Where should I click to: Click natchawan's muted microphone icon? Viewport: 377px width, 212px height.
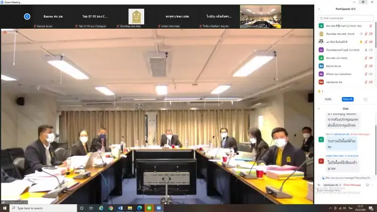point(366,82)
